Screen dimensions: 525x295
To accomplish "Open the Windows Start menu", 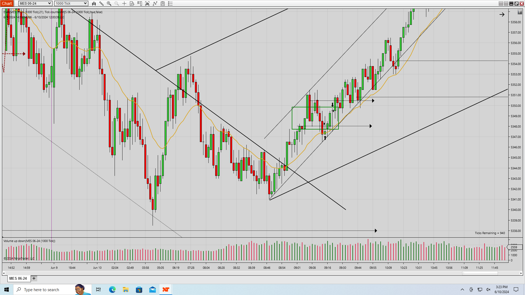I will click(7, 290).
